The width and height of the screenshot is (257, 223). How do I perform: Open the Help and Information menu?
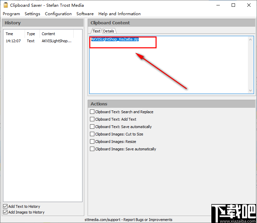coord(119,14)
